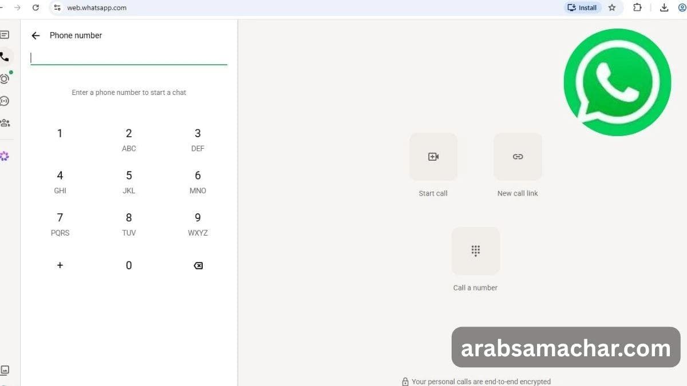This screenshot has height=386, width=687.
Task: Open the browser downloads icon
Action: (x=664, y=7)
